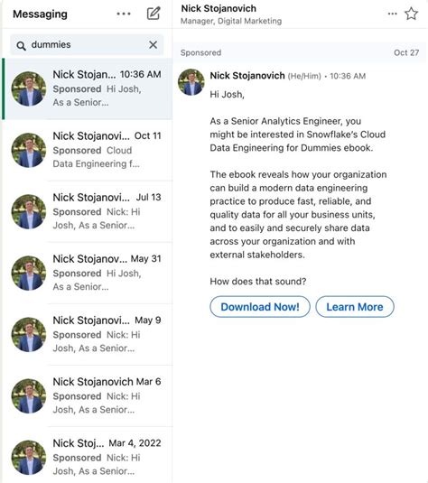The height and width of the screenshot is (483, 428).
Task: Click the avatar on the Oct 11 conversation
Action: 29,151
